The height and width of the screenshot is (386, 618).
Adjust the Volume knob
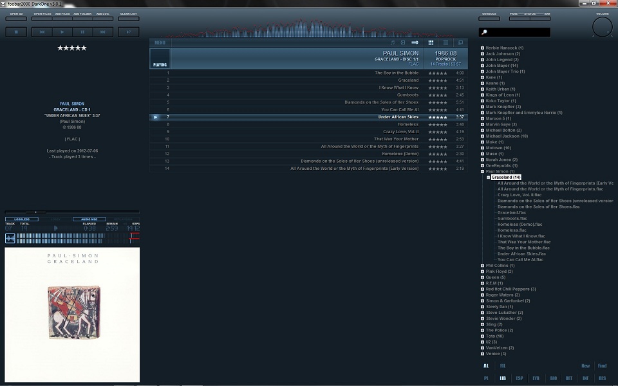point(603,28)
